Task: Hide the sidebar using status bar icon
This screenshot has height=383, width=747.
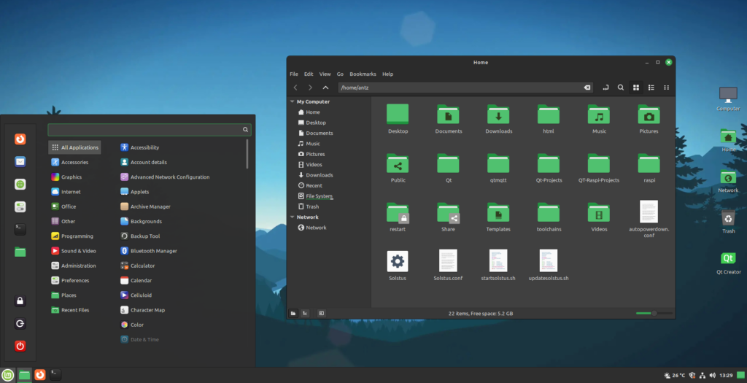Action: click(322, 314)
